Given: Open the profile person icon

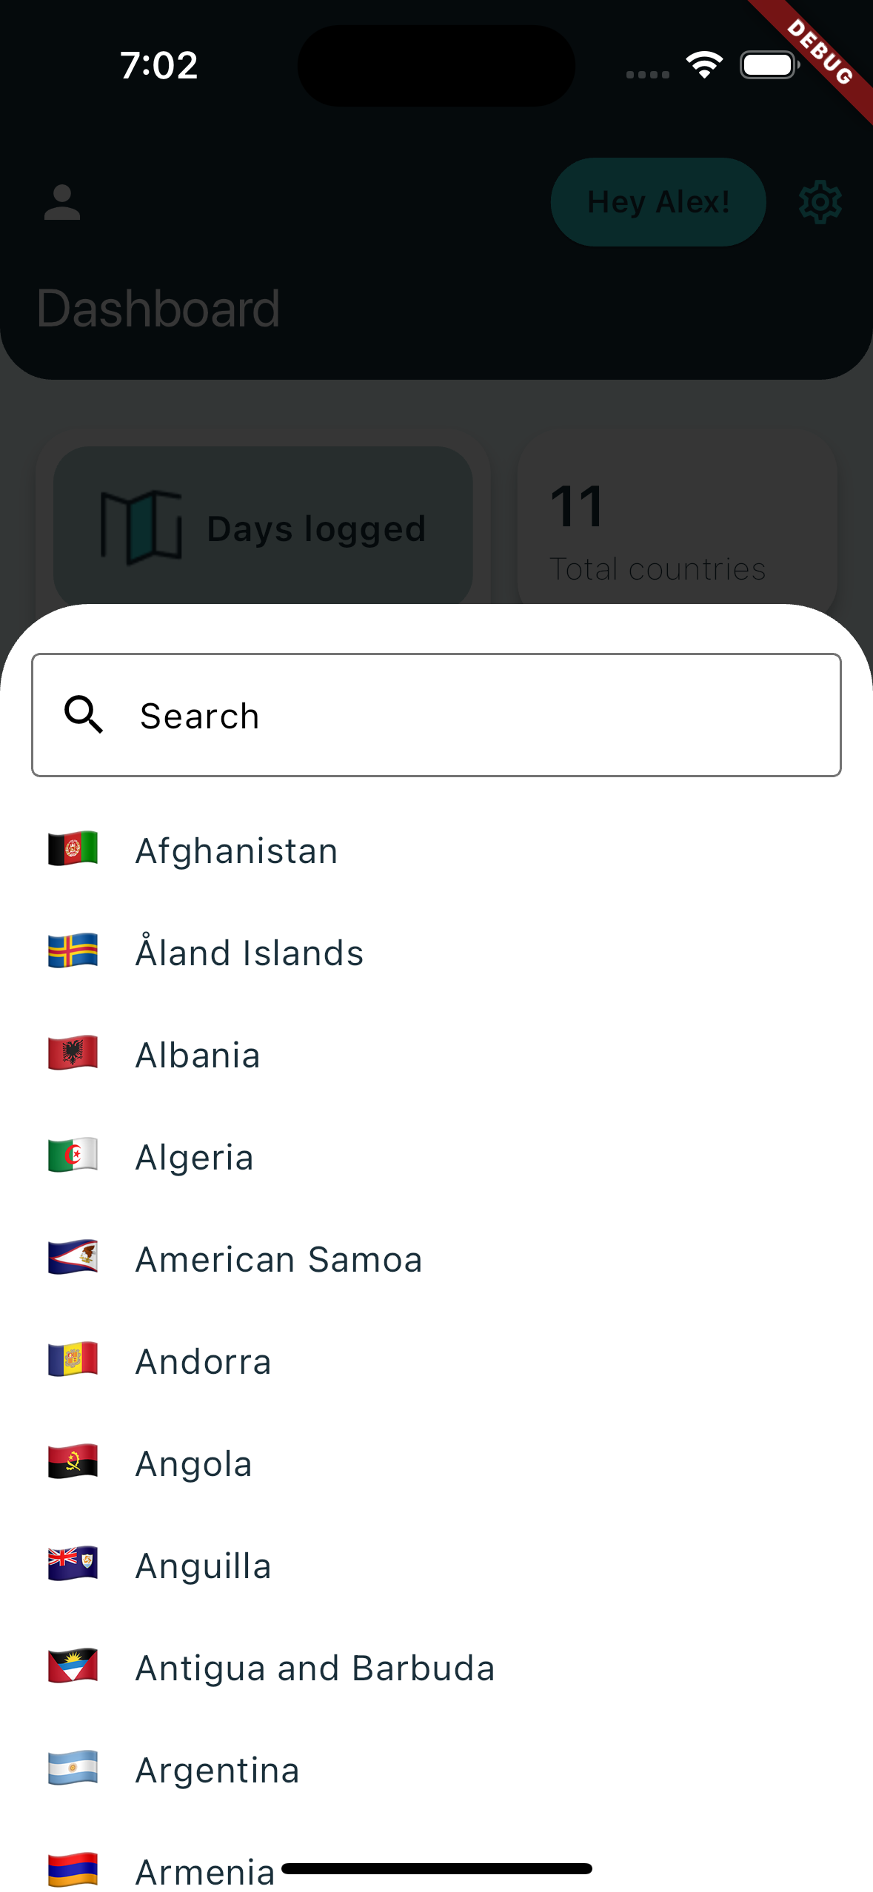Looking at the screenshot, I should [62, 202].
